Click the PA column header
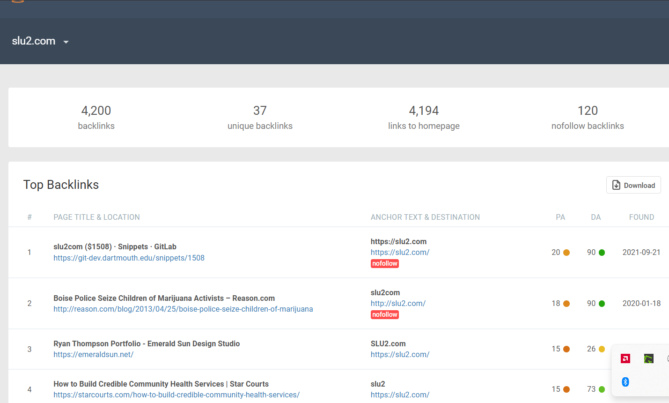The width and height of the screenshot is (669, 403). pos(560,217)
